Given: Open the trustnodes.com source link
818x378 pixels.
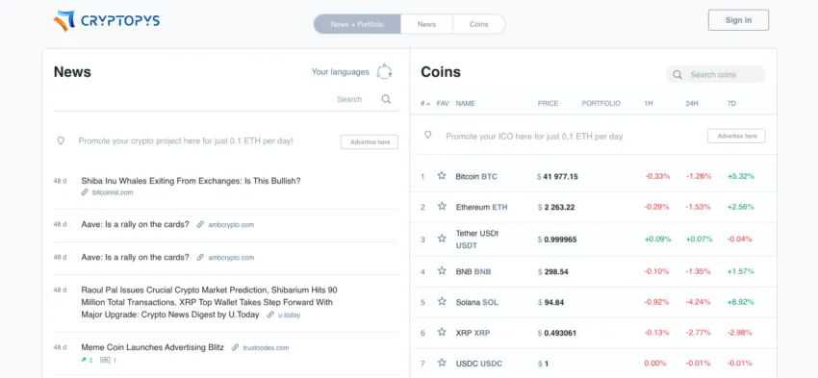Looking at the screenshot, I should 266,347.
